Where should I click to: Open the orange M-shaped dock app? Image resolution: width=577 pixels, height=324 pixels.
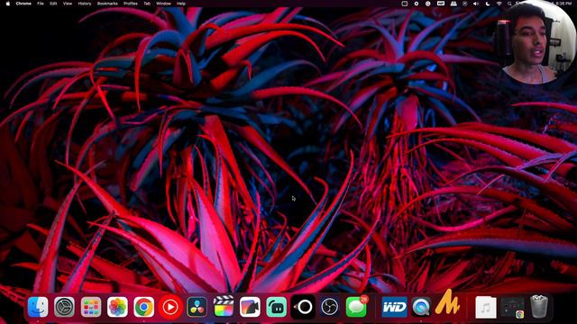[447, 302]
